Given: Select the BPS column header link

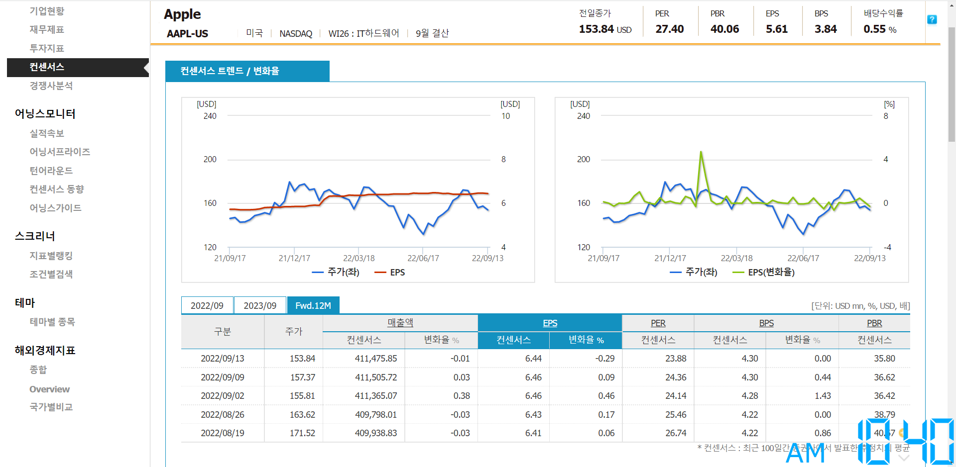Looking at the screenshot, I should 766,323.
